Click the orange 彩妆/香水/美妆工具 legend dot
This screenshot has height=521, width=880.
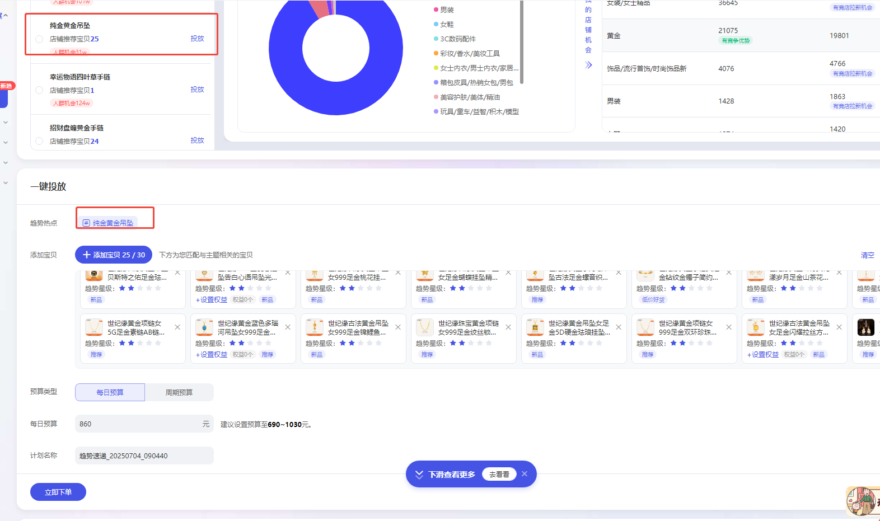(436, 54)
